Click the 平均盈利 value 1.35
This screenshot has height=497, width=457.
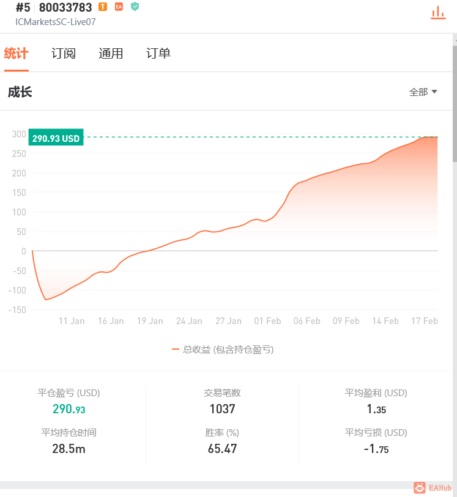376,409
